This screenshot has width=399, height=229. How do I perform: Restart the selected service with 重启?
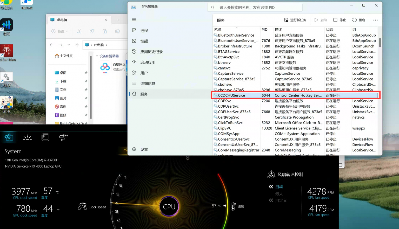click(358, 20)
